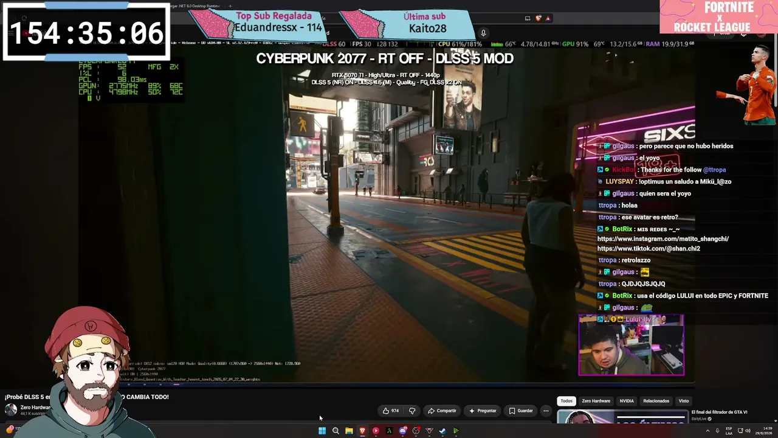The image size is (778, 438).
Task: Open the Valorant icon in the taskbar
Action: coord(429,431)
